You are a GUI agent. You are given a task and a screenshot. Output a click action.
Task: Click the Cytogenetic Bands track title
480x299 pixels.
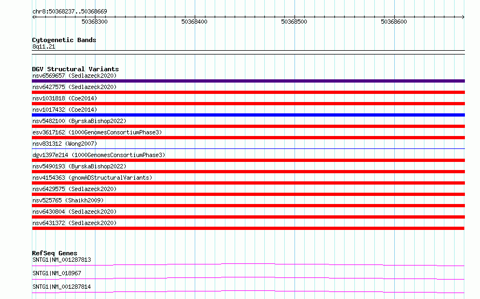(64, 40)
